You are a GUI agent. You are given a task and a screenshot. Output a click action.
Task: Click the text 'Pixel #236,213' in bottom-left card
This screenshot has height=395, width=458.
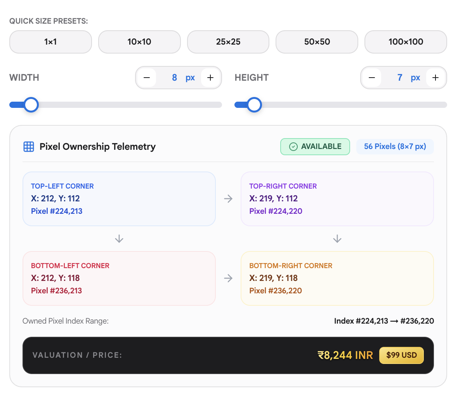pyautogui.click(x=56, y=291)
